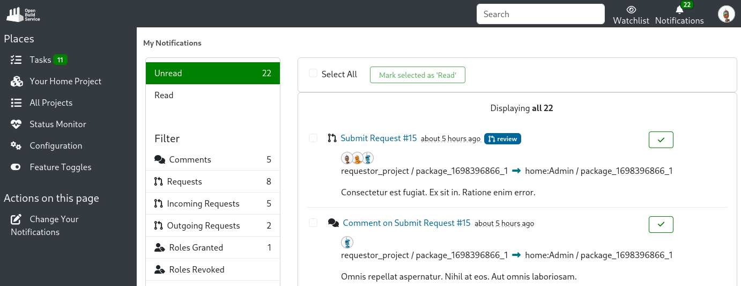The image size is (741, 286).
Task: Open Tasks in the sidebar
Action: point(40,60)
